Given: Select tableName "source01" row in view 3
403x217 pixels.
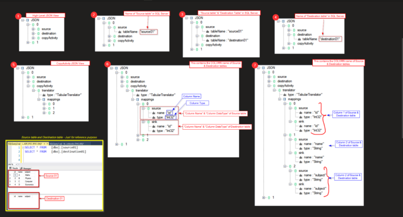Looking at the screenshot, I should pos(225,32).
